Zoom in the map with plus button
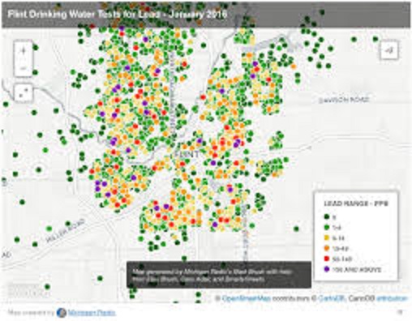Image resolution: width=412 pixels, height=321 pixels. click(24, 50)
